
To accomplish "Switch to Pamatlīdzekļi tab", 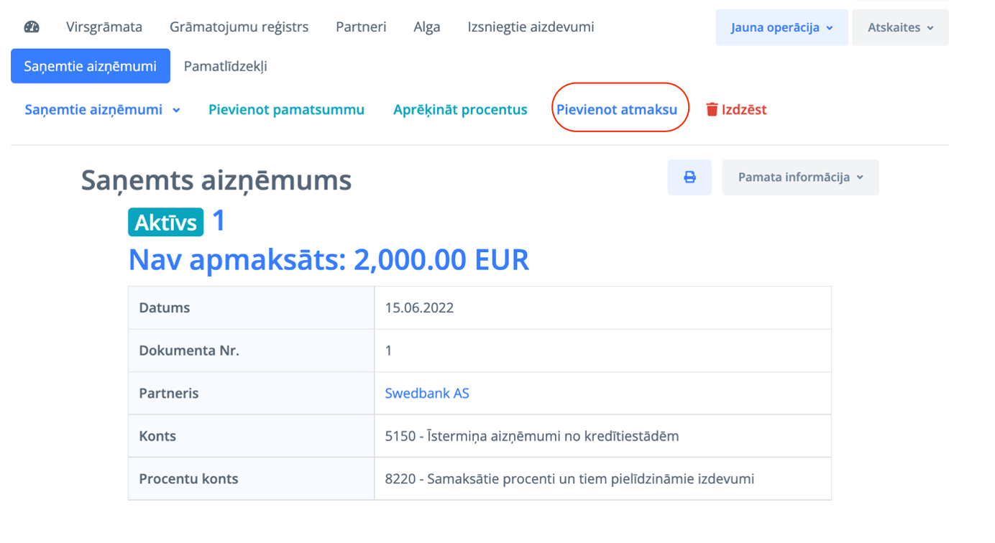I will click(x=226, y=66).
